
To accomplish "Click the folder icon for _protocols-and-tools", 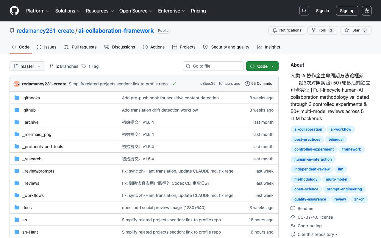I will [x=17, y=147].
